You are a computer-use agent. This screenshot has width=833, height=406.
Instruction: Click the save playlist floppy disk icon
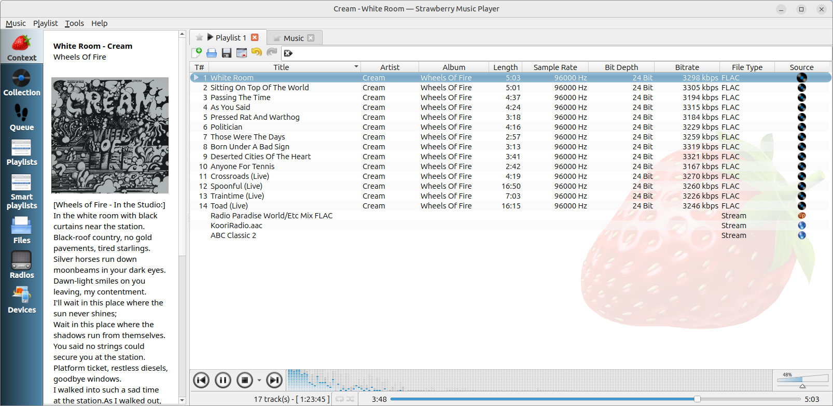227,52
